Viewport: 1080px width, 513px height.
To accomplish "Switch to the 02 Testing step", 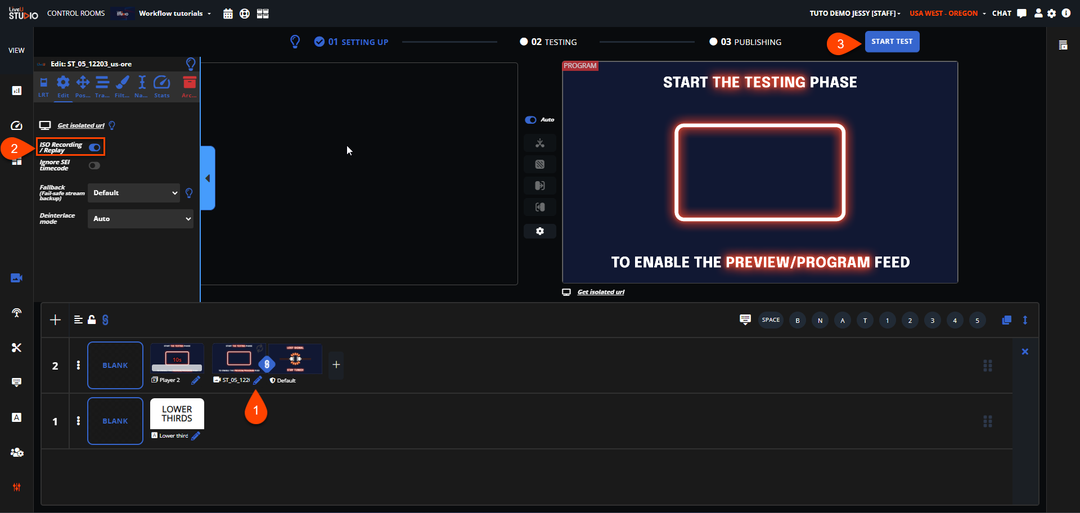I will tap(548, 42).
